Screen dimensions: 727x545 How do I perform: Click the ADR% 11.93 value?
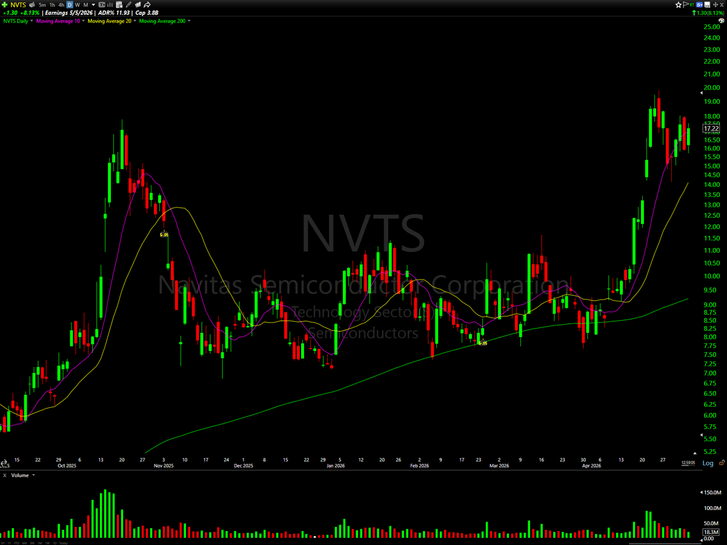tap(114, 13)
